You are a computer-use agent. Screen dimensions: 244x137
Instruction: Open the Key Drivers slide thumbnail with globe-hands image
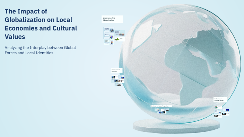(x=109, y=36)
